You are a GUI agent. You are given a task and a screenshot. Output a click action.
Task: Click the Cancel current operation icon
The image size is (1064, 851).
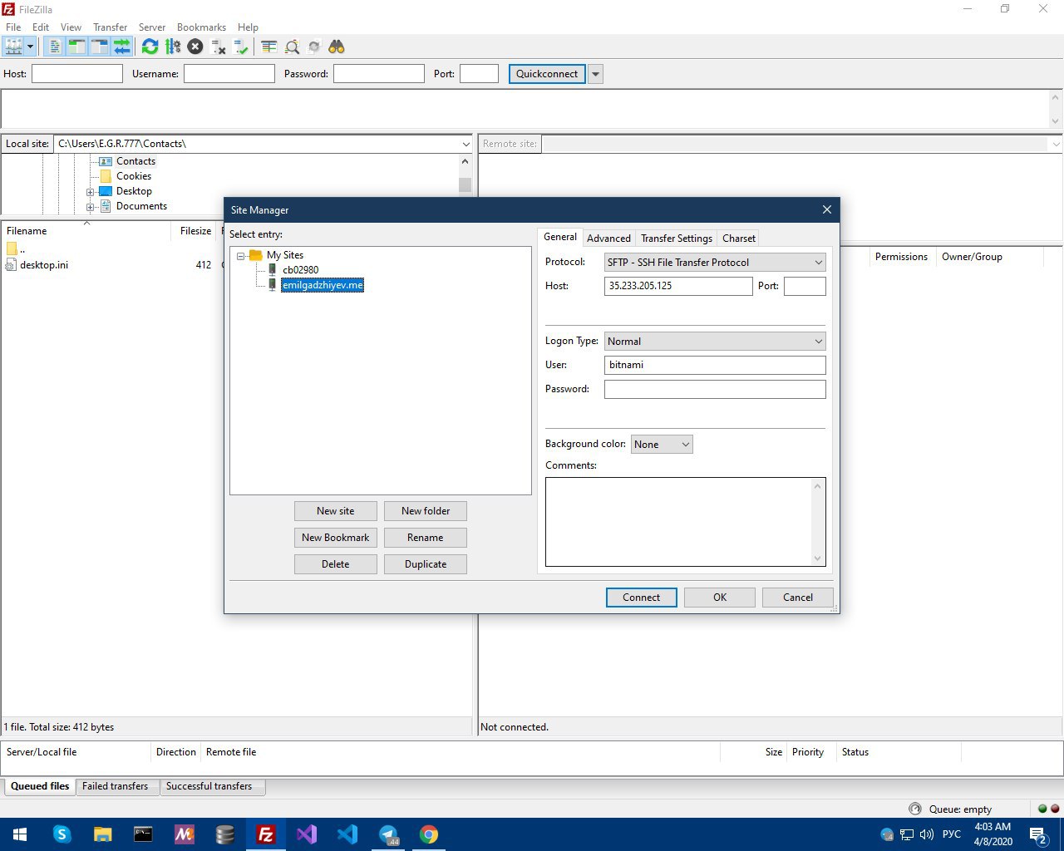pyautogui.click(x=195, y=47)
